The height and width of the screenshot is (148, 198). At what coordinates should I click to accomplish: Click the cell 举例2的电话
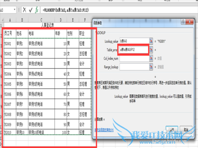(41, 54)
